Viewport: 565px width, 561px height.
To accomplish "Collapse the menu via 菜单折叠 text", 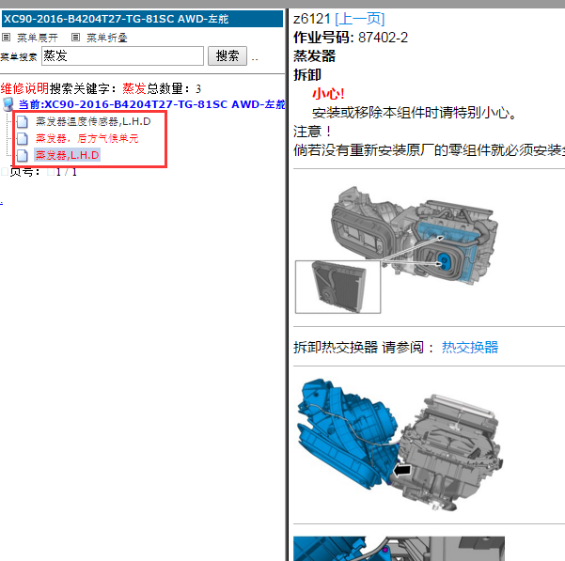I will [x=107, y=38].
